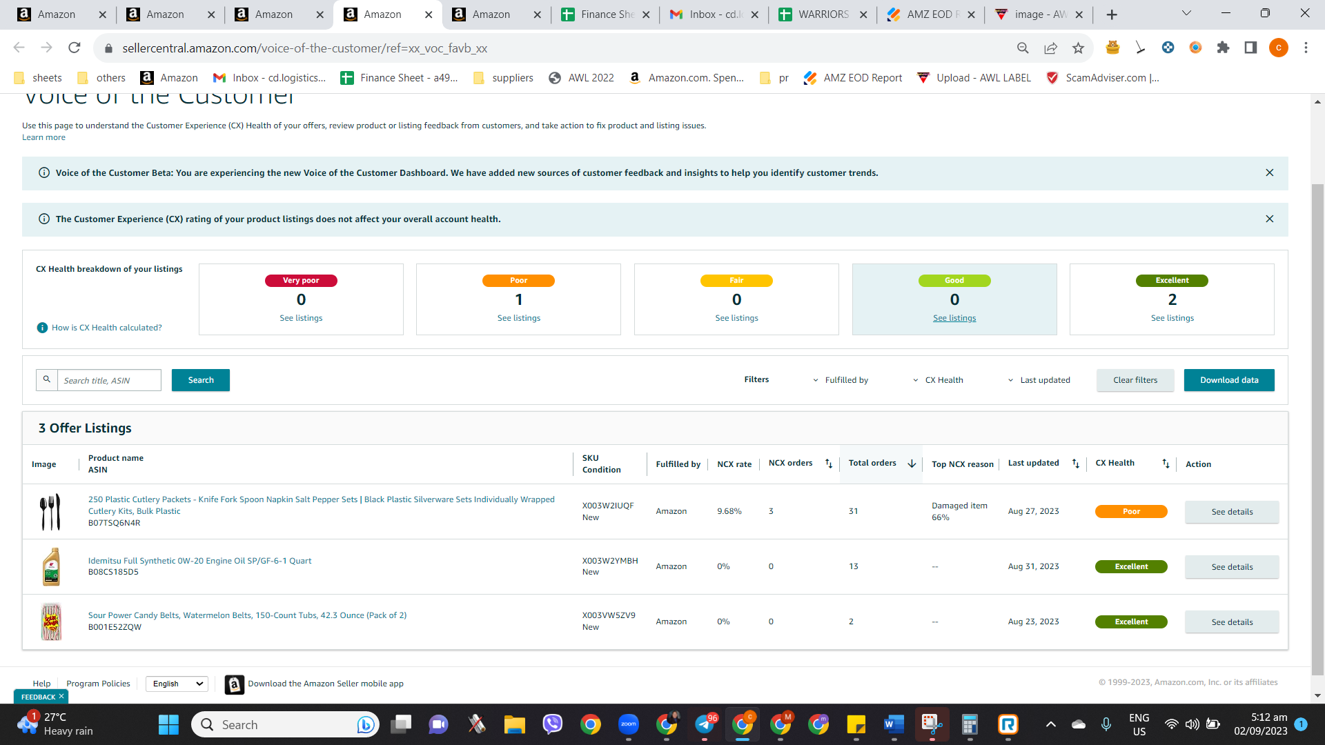Expand the Last updated filter dropdown
Image resolution: width=1325 pixels, height=745 pixels.
point(1039,380)
